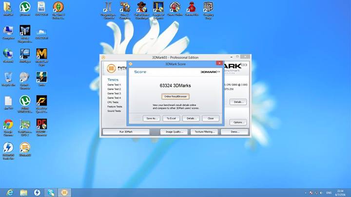This screenshot has width=351, height=197.
Task: Launch League of Legends desktop shortcut
Action: tap(158, 10)
